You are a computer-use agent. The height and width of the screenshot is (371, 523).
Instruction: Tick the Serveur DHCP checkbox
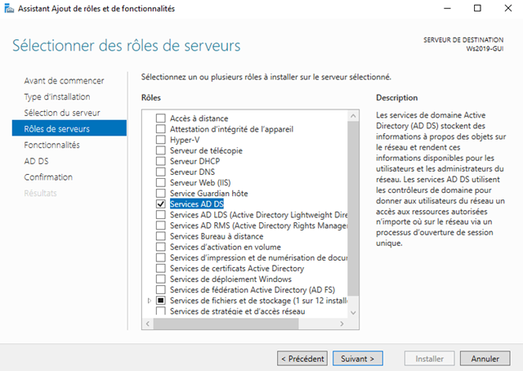[161, 161]
